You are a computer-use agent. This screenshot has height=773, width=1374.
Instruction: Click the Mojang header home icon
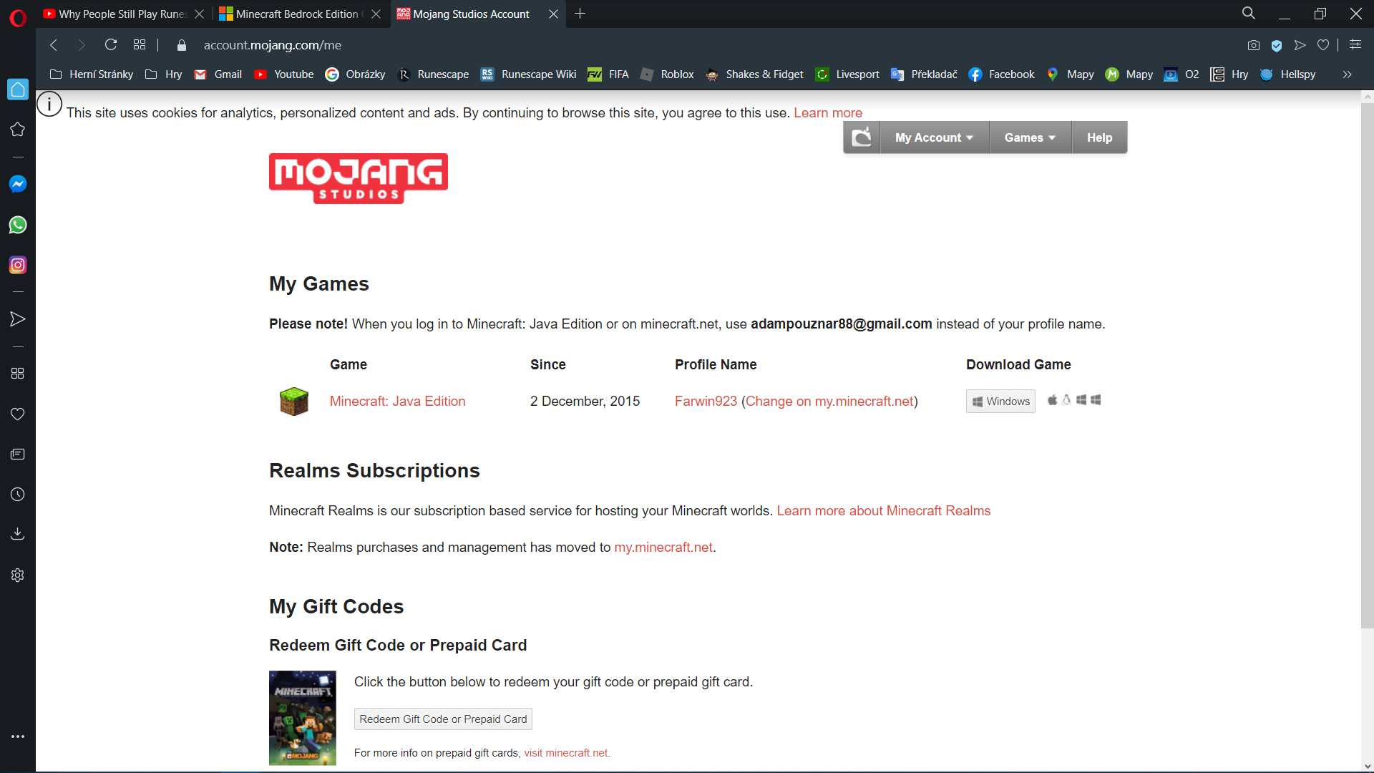[x=862, y=137]
